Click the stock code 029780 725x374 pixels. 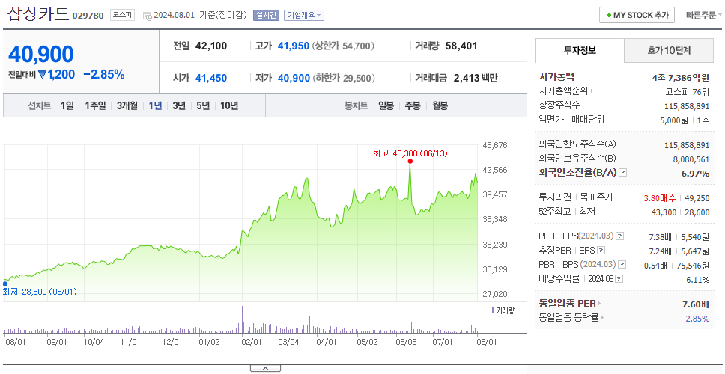tap(88, 16)
